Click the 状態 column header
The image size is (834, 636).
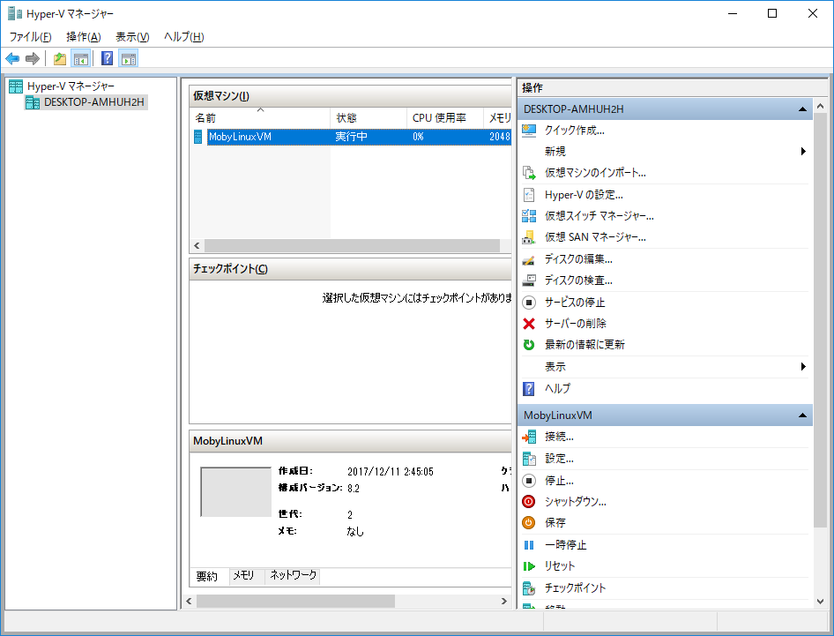(x=369, y=117)
